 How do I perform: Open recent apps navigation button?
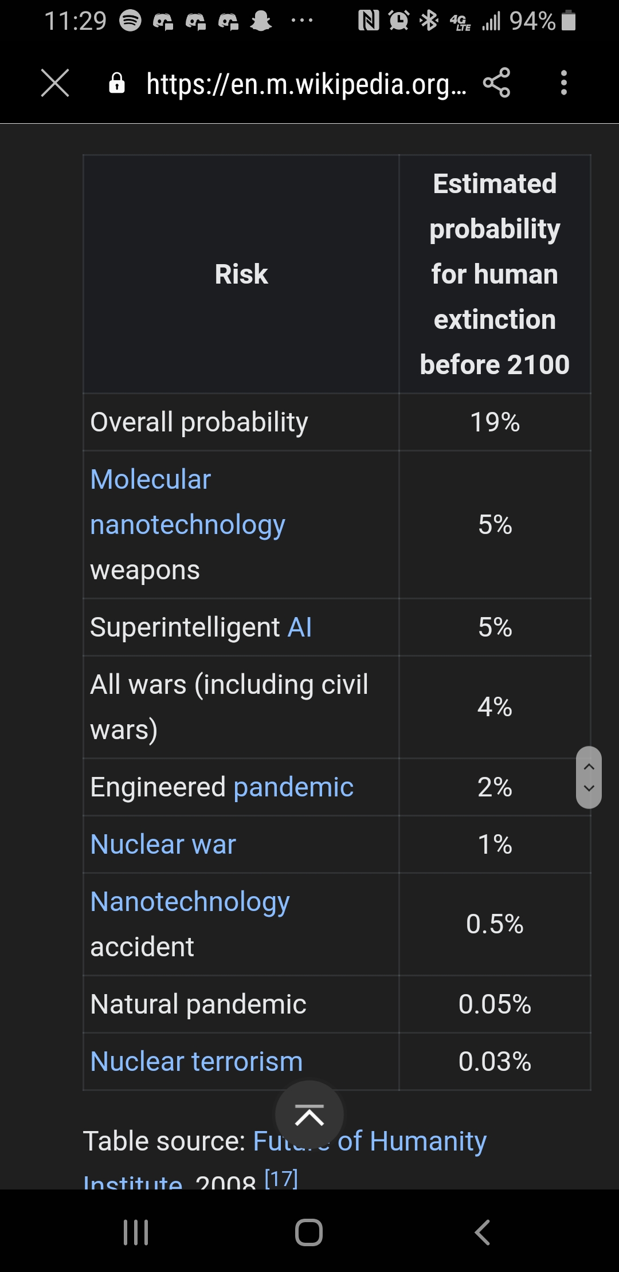tap(136, 1232)
